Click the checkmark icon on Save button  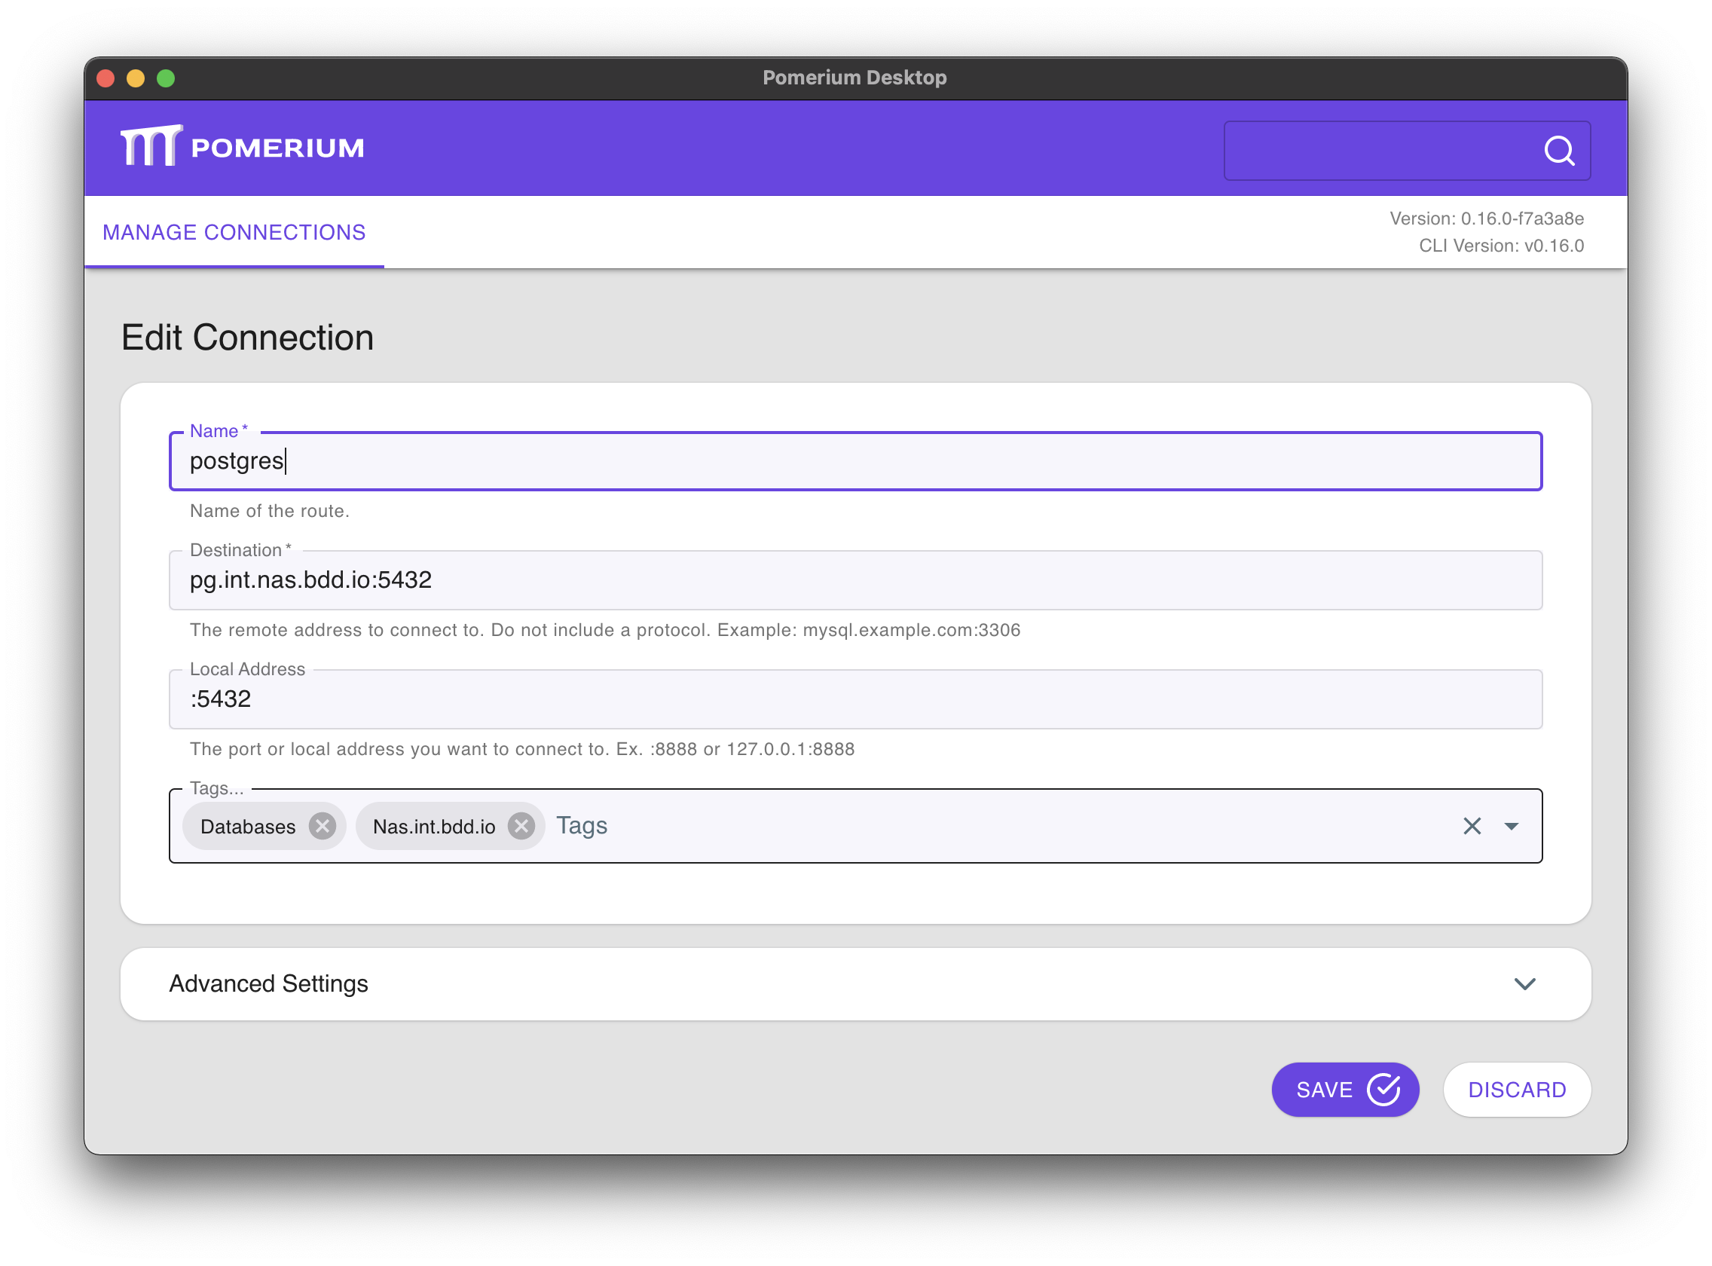pos(1383,1089)
